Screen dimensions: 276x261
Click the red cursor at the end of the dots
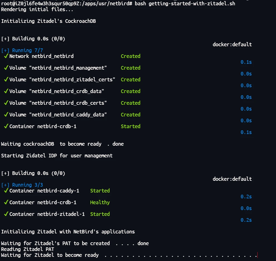point(258,255)
